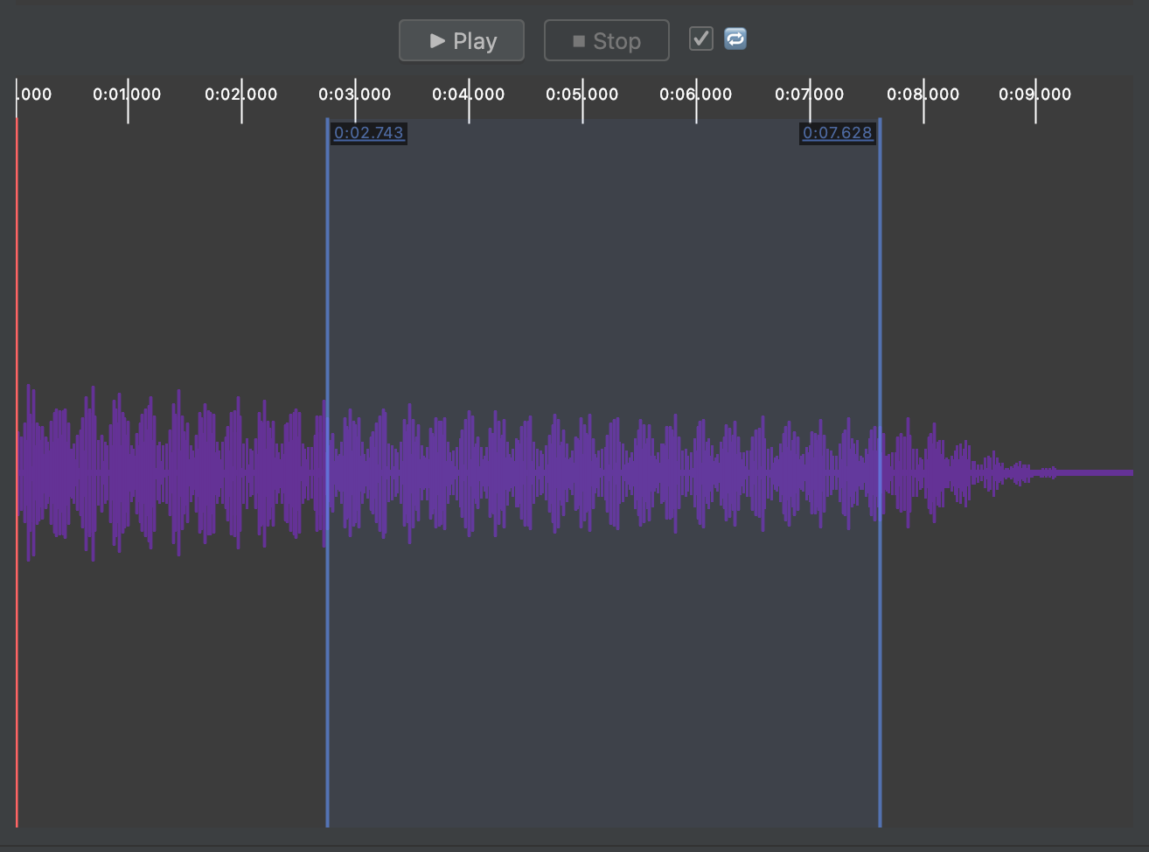Click the loop repeat icon

[x=735, y=38]
